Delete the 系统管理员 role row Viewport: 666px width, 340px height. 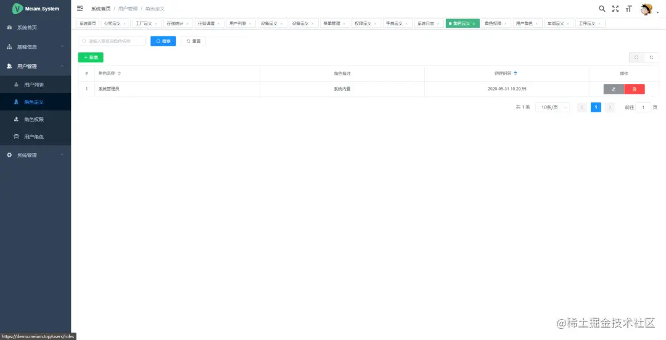click(635, 89)
